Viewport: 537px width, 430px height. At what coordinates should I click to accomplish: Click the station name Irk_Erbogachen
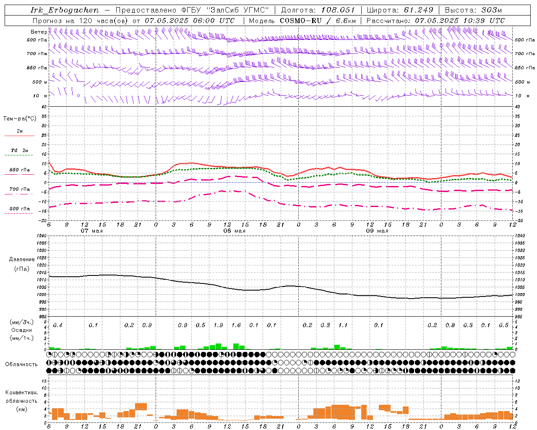65,10
